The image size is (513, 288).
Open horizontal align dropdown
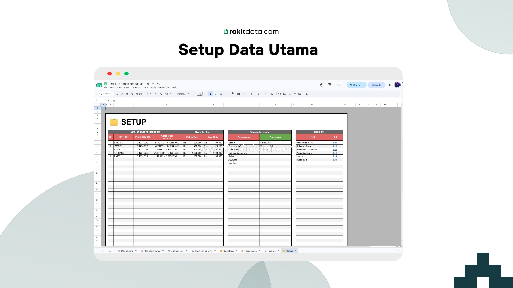[x=253, y=94]
